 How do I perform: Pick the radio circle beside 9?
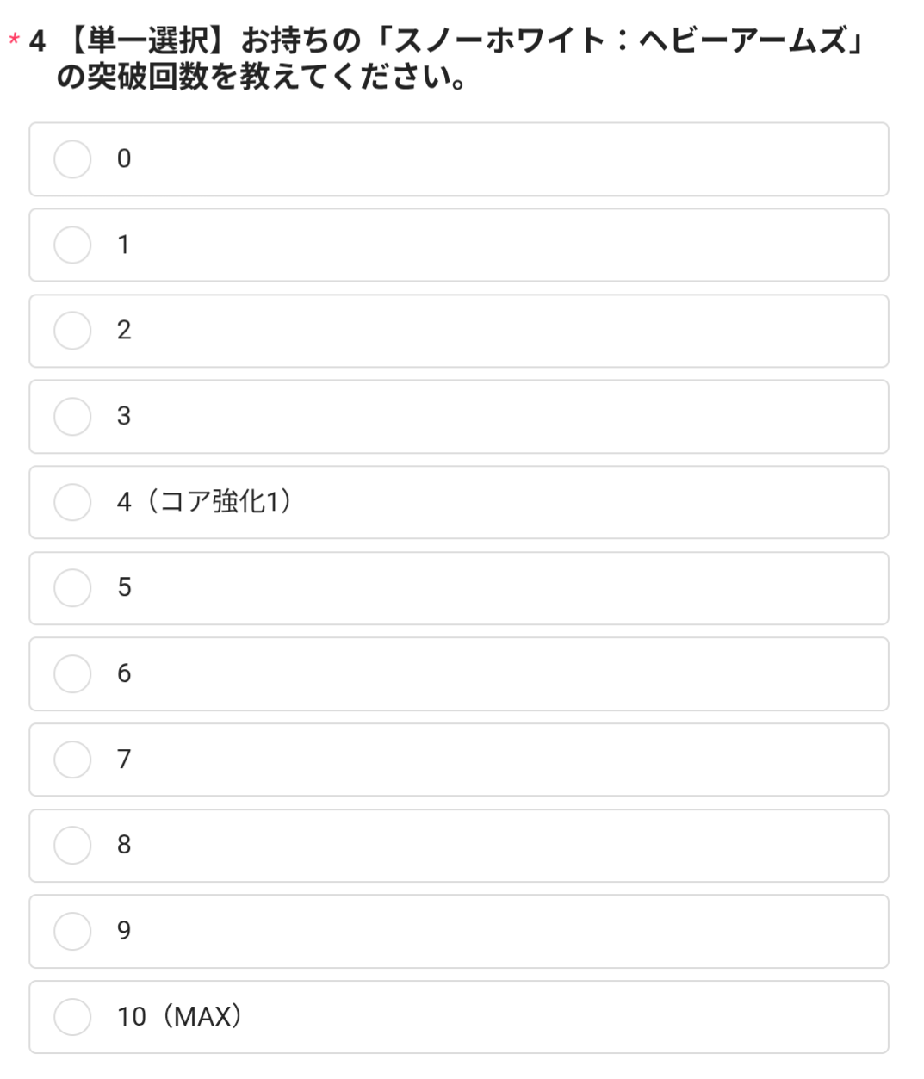[x=72, y=931]
